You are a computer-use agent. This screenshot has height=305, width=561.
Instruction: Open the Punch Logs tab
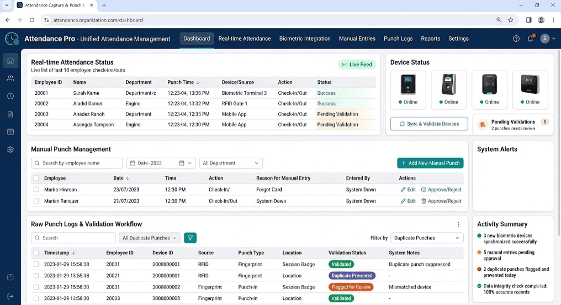click(x=398, y=39)
